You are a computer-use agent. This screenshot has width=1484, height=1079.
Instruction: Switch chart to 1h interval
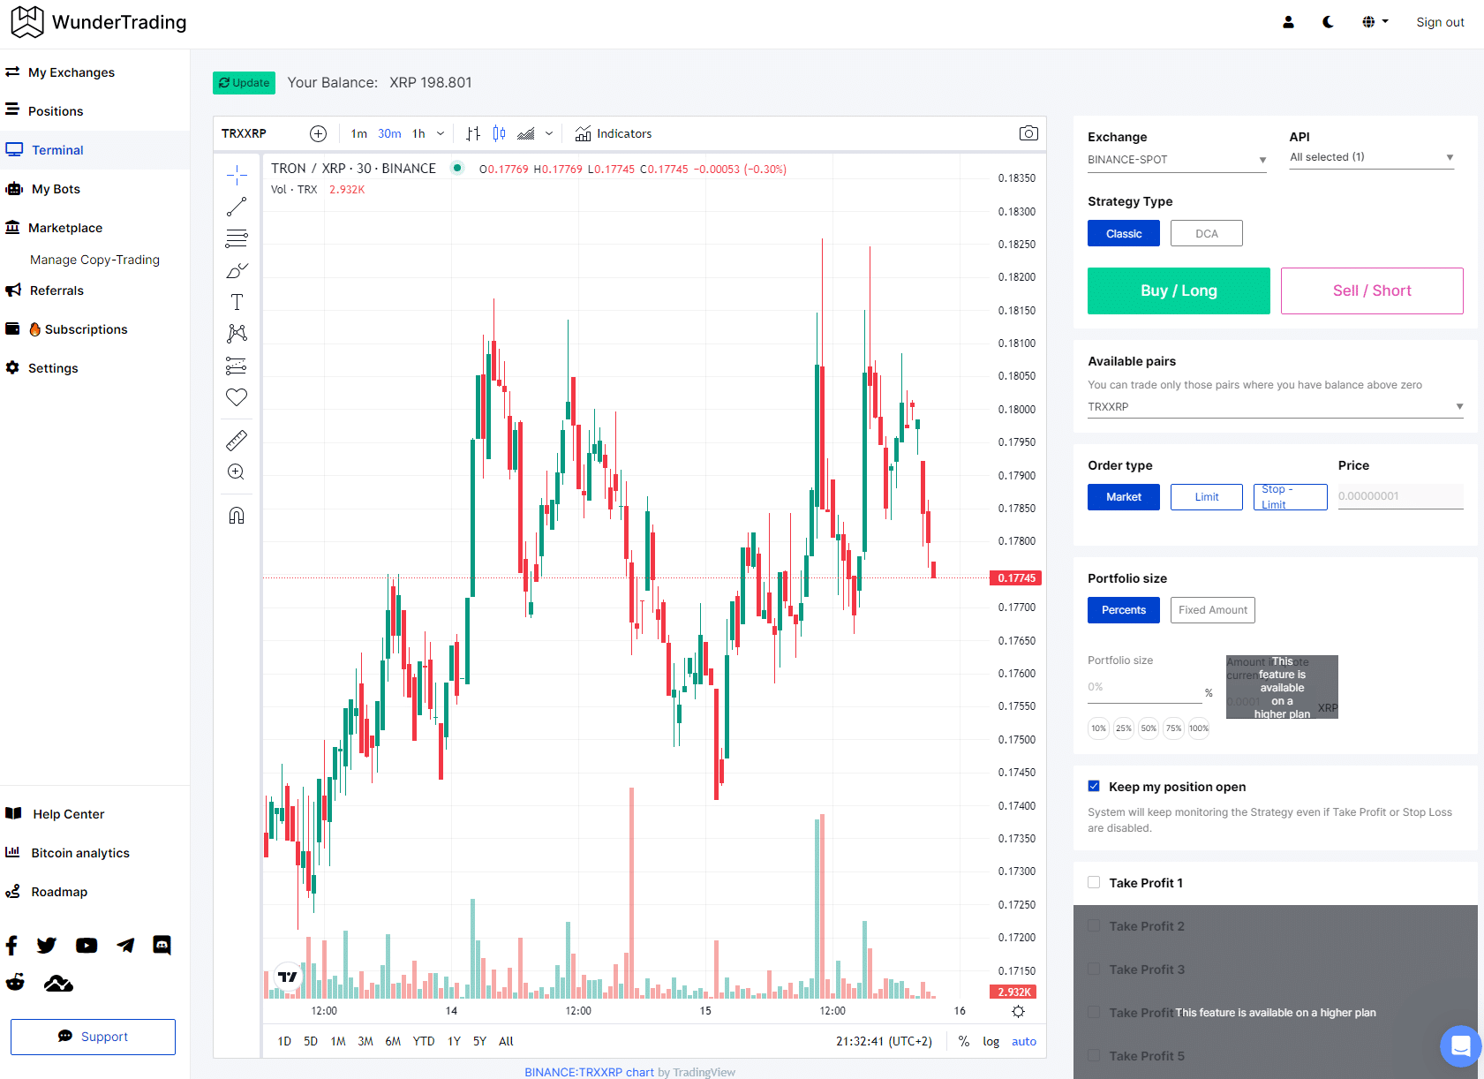(x=418, y=133)
